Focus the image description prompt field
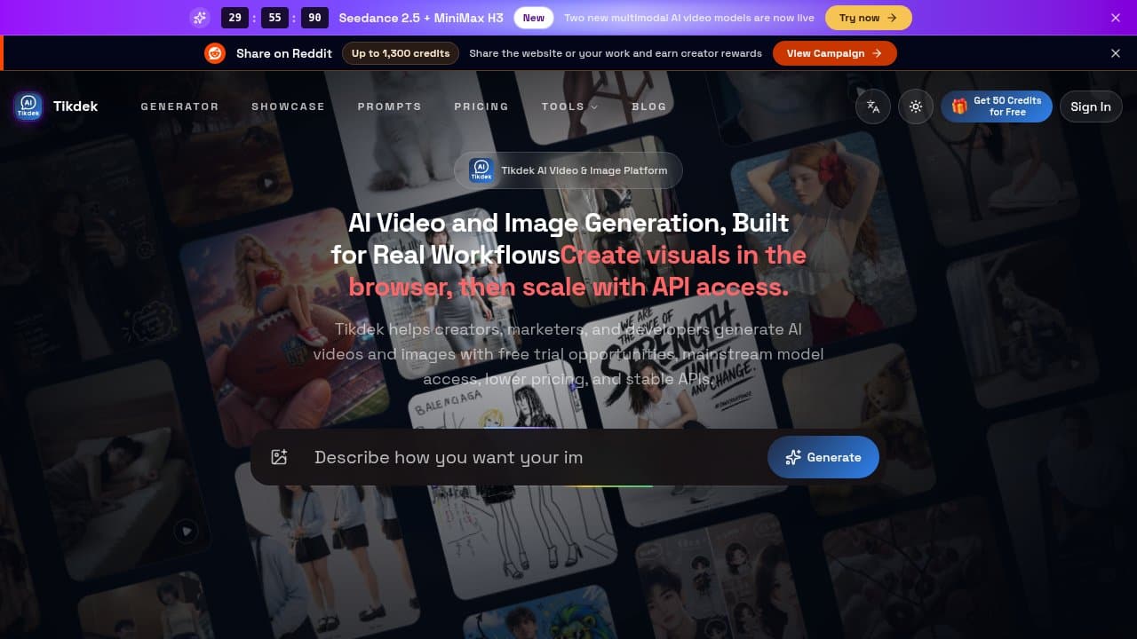The height and width of the screenshot is (639, 1137). point(533,457)
